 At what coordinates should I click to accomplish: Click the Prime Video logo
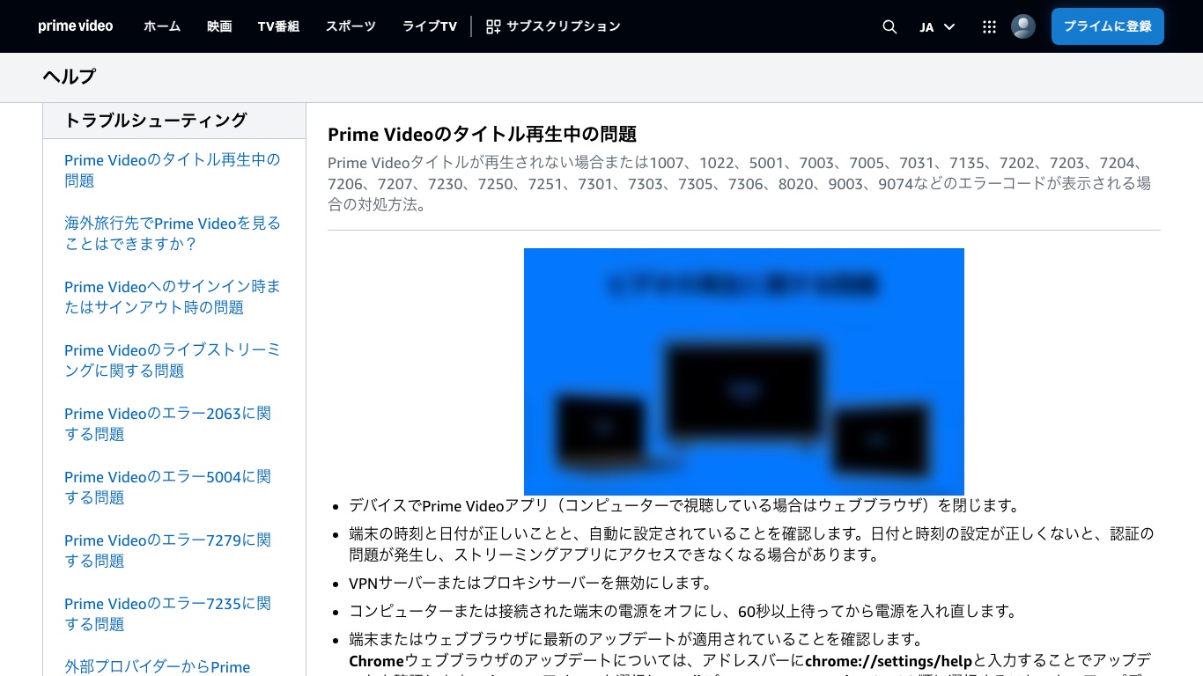[76, 26]
